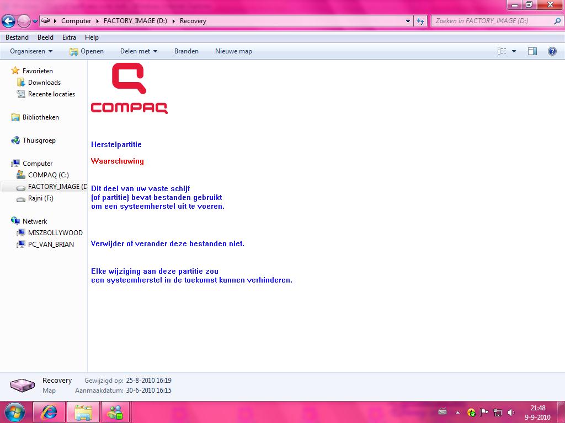565x423 pixels.
Task: Click the keyboard icon in system tray
Action: (443, 412)
